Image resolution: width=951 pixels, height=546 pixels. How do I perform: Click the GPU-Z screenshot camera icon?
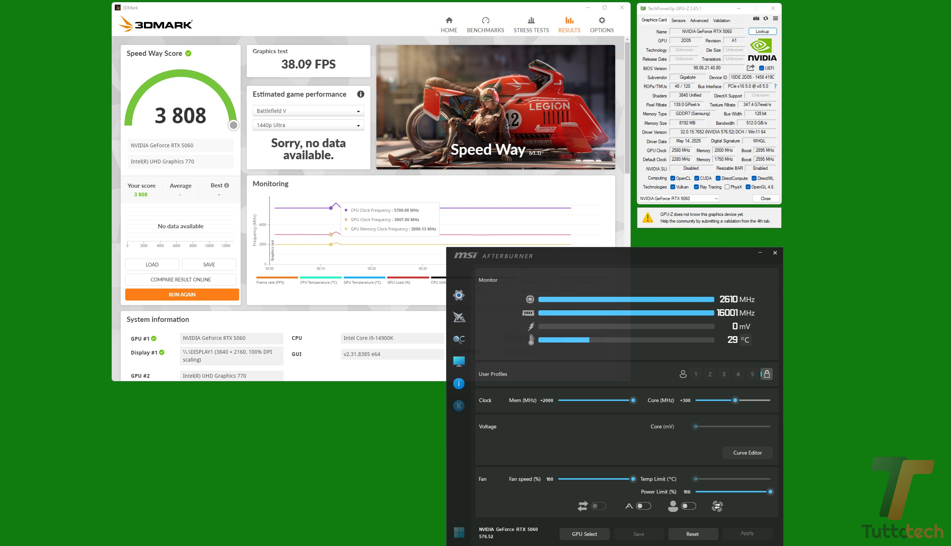click(756, 18)
